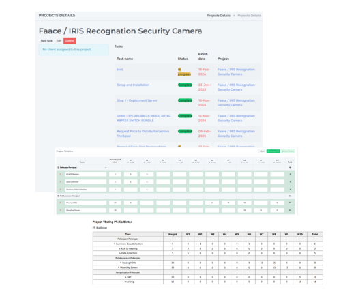Edit the Kick Of Meeting task name field
This screenshot has width=341, height=307.
point(86,174)
